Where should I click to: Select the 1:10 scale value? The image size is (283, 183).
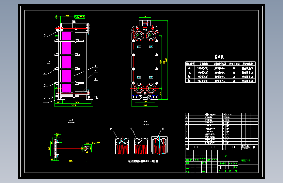click(236, 167)
